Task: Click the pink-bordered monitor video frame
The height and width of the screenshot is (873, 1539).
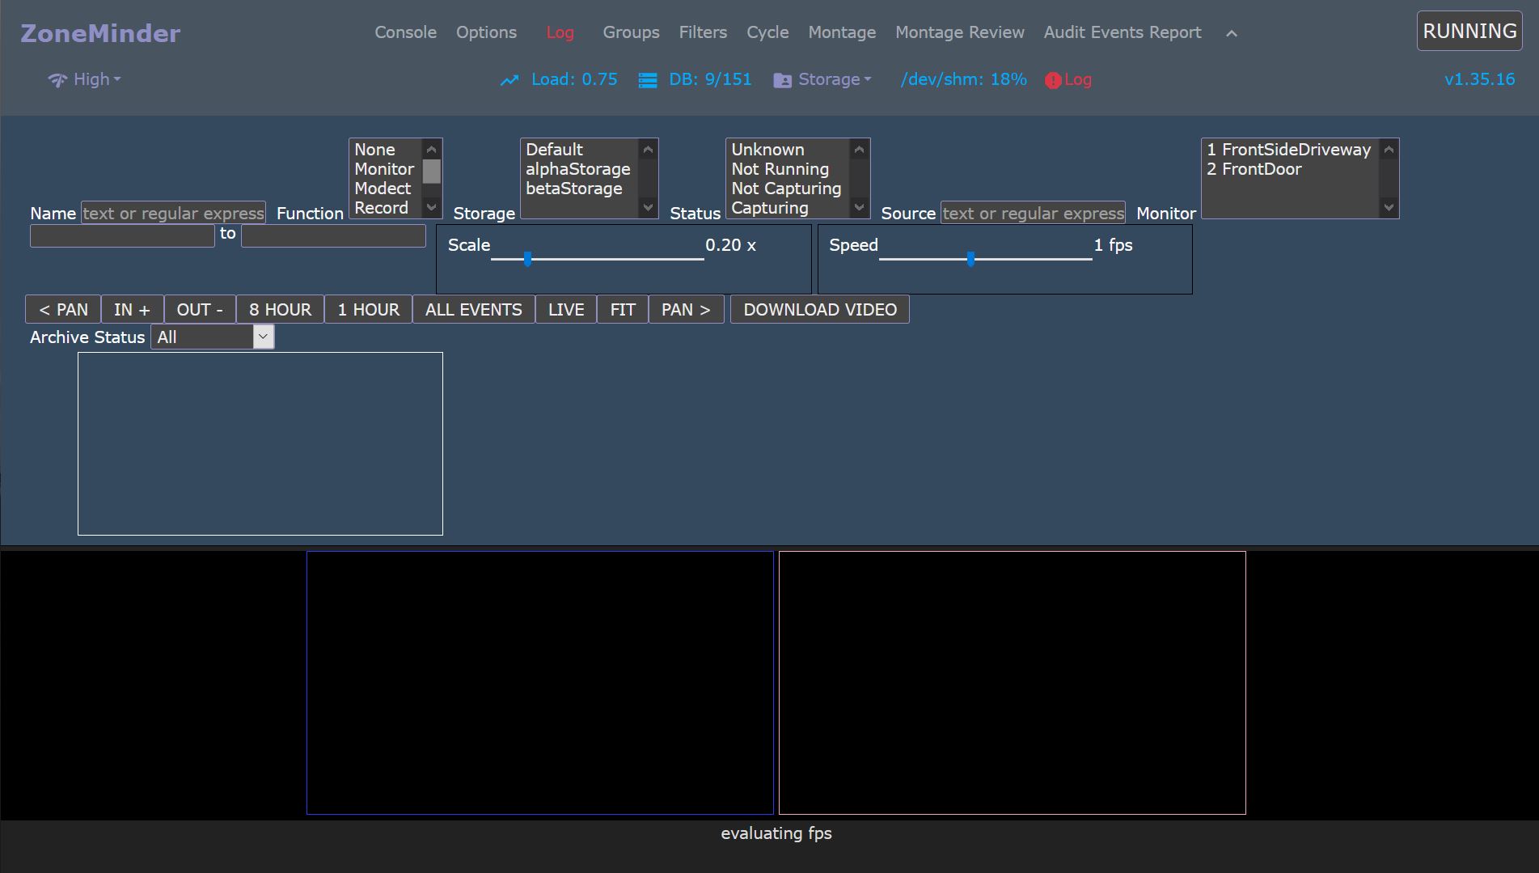Action: pos(1013,683)
